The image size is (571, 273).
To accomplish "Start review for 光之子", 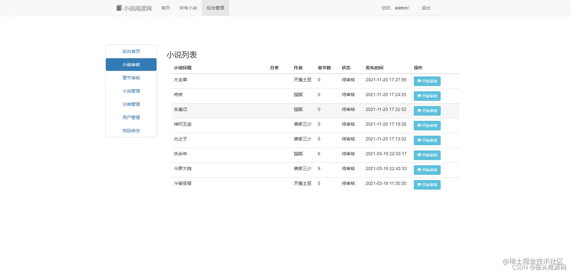I will point(427,140).
